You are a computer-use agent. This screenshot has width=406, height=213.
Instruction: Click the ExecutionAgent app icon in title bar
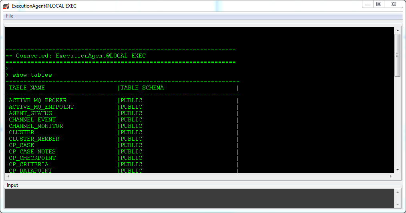tap(6, 6)
